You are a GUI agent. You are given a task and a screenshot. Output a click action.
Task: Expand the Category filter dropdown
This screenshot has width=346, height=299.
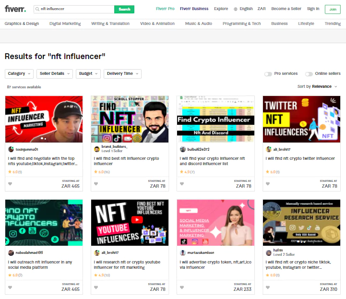(19, 74)
